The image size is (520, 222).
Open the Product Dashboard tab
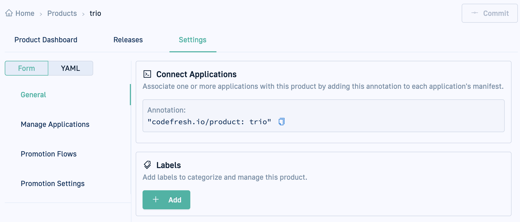pos(46,40)
